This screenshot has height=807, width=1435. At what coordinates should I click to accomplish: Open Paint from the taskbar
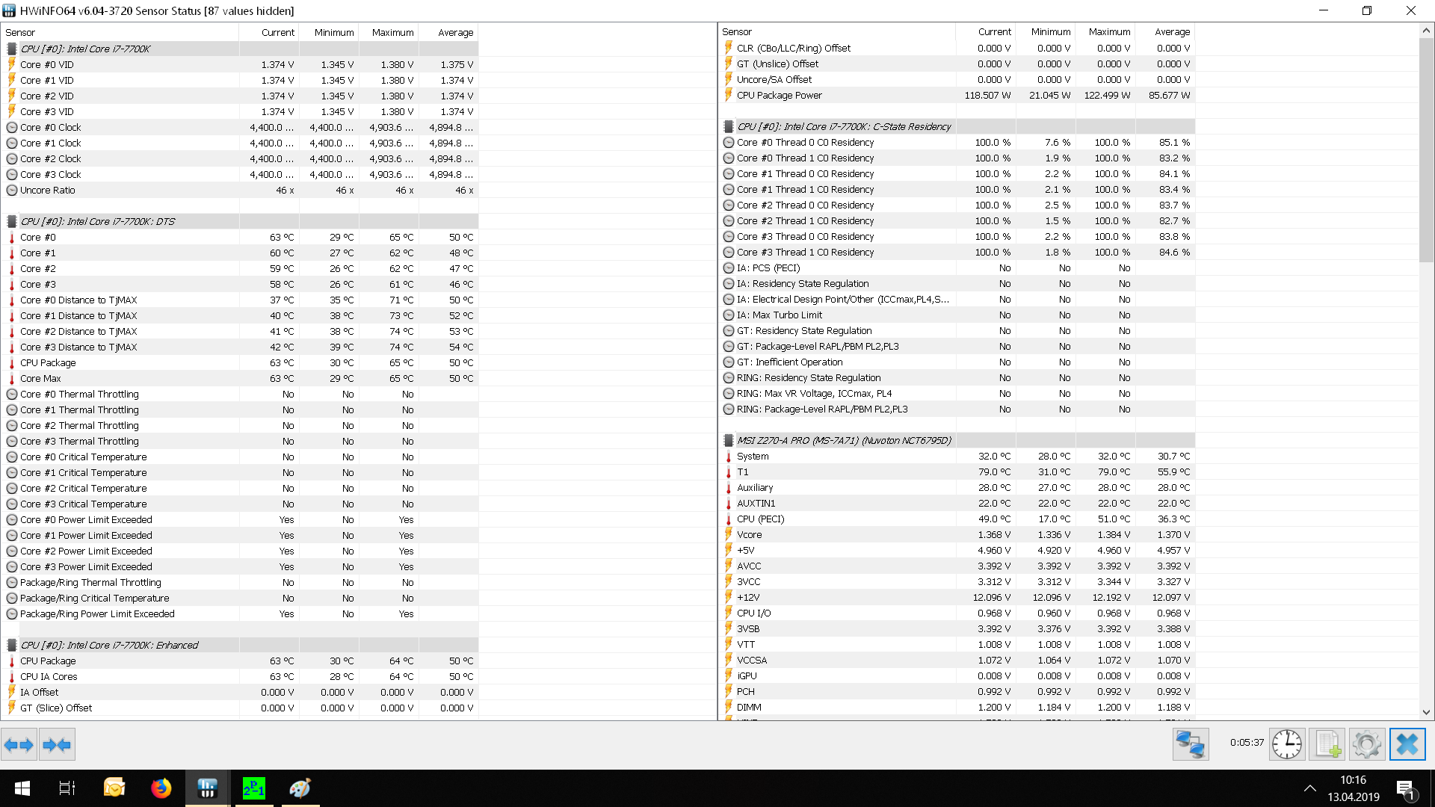300,788
